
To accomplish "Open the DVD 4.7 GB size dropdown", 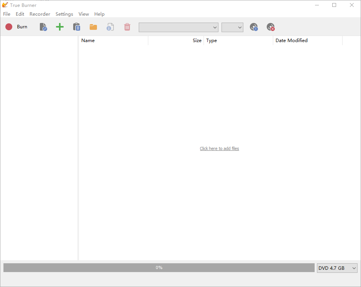I will pos(337,268).
